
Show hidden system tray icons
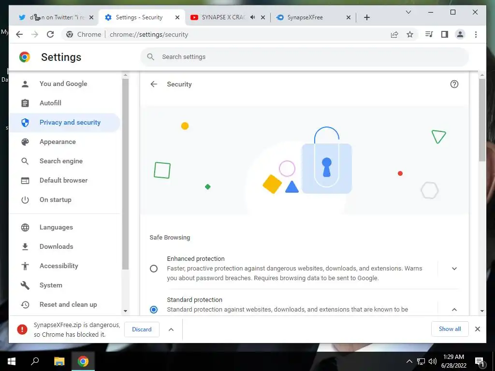point(409,361)
